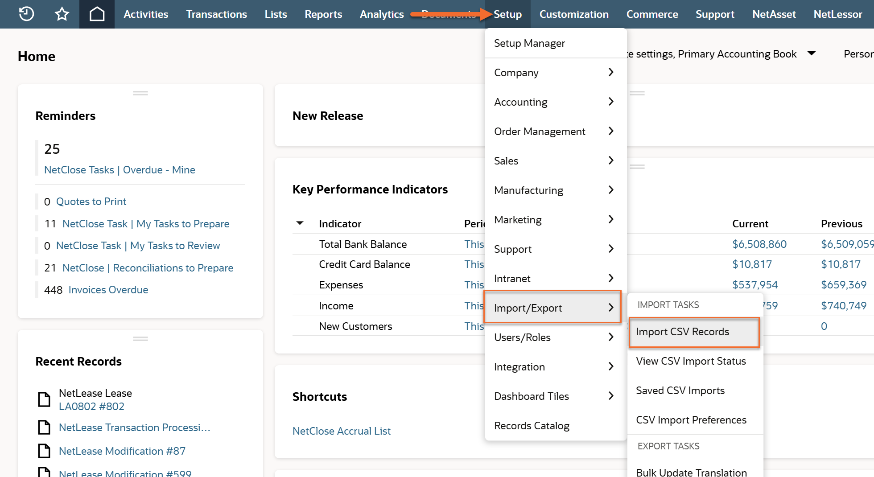874x477 pixels.
Task: Click the NetLease Transaction Processing document icon
Action: click(x=44, y=428)
